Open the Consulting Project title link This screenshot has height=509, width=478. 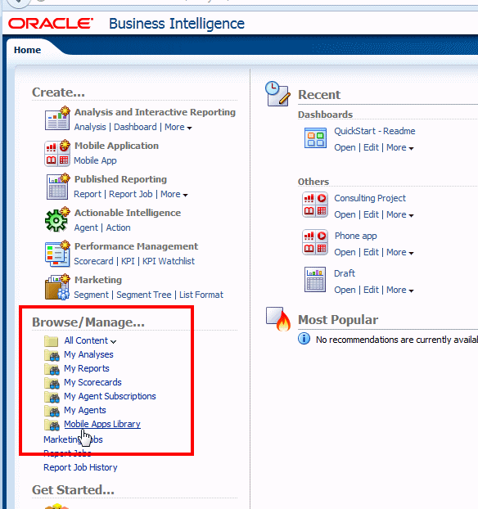370,198
